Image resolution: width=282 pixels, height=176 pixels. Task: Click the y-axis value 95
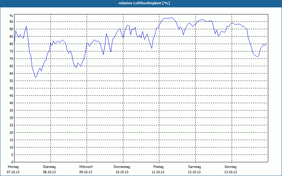click(11, 22)
